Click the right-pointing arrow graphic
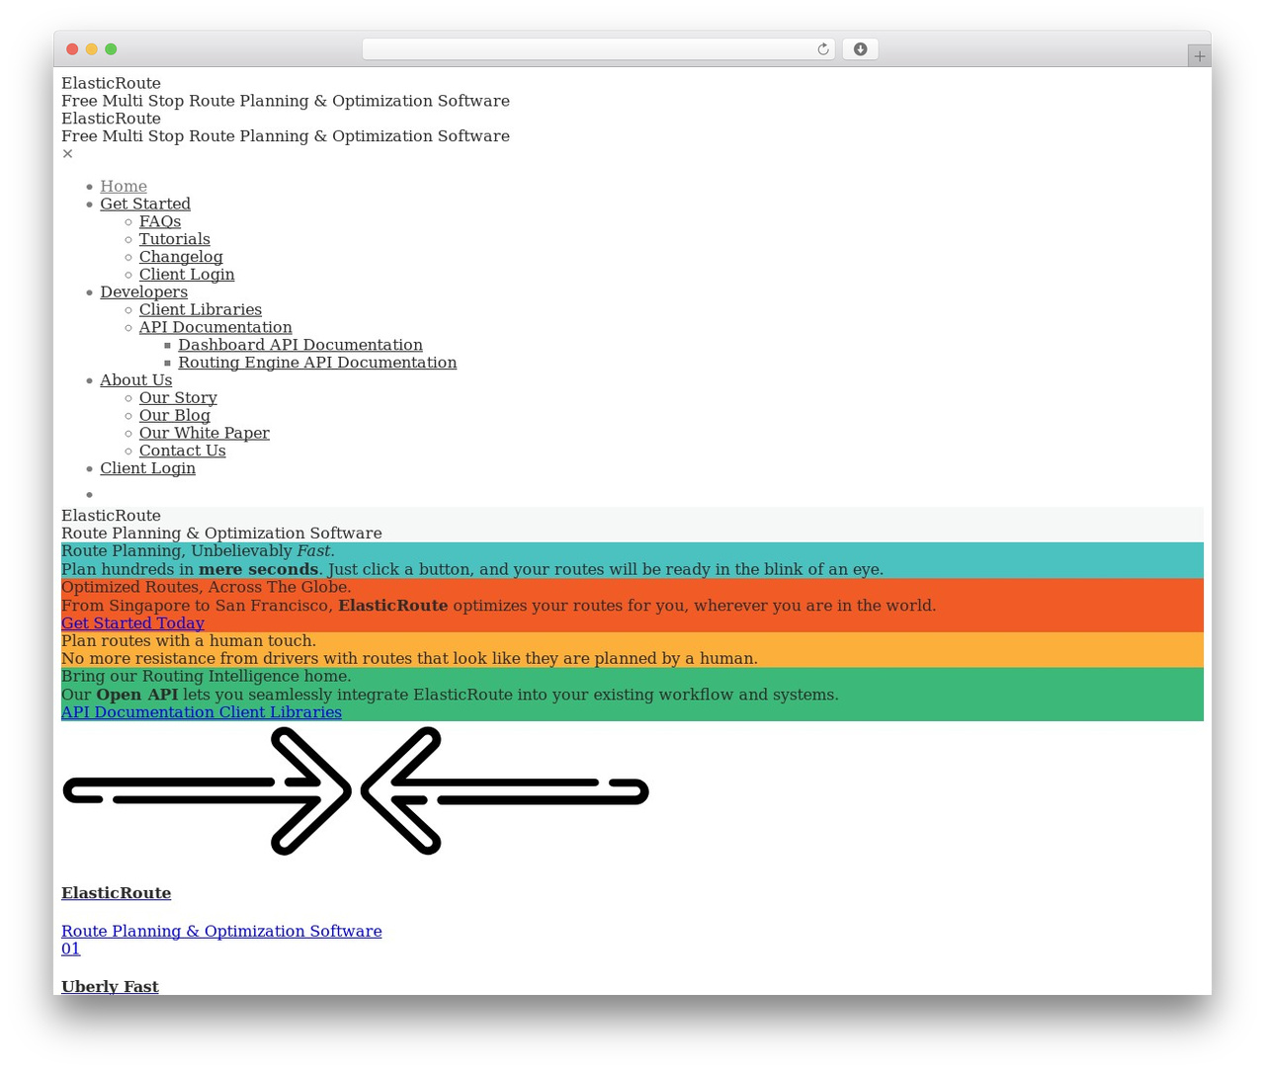This screenshot has height=1071, width=1265. (x=208, y=790)
